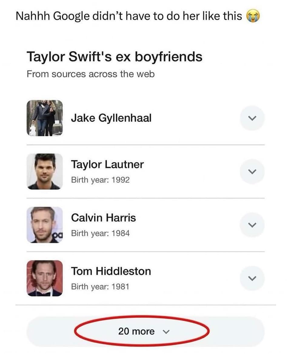Open Jake Gyllenhaal's photo thumbnail

[x=45, y=118]
